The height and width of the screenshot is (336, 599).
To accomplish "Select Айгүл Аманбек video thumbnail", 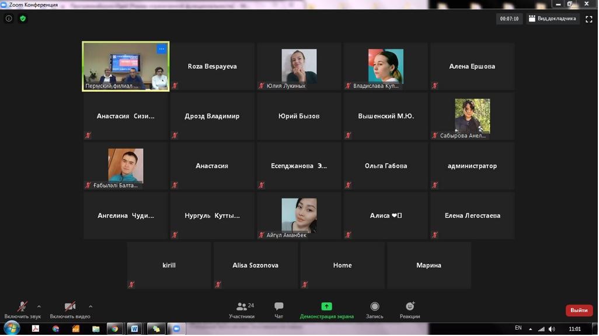I will tap(299, 215).
